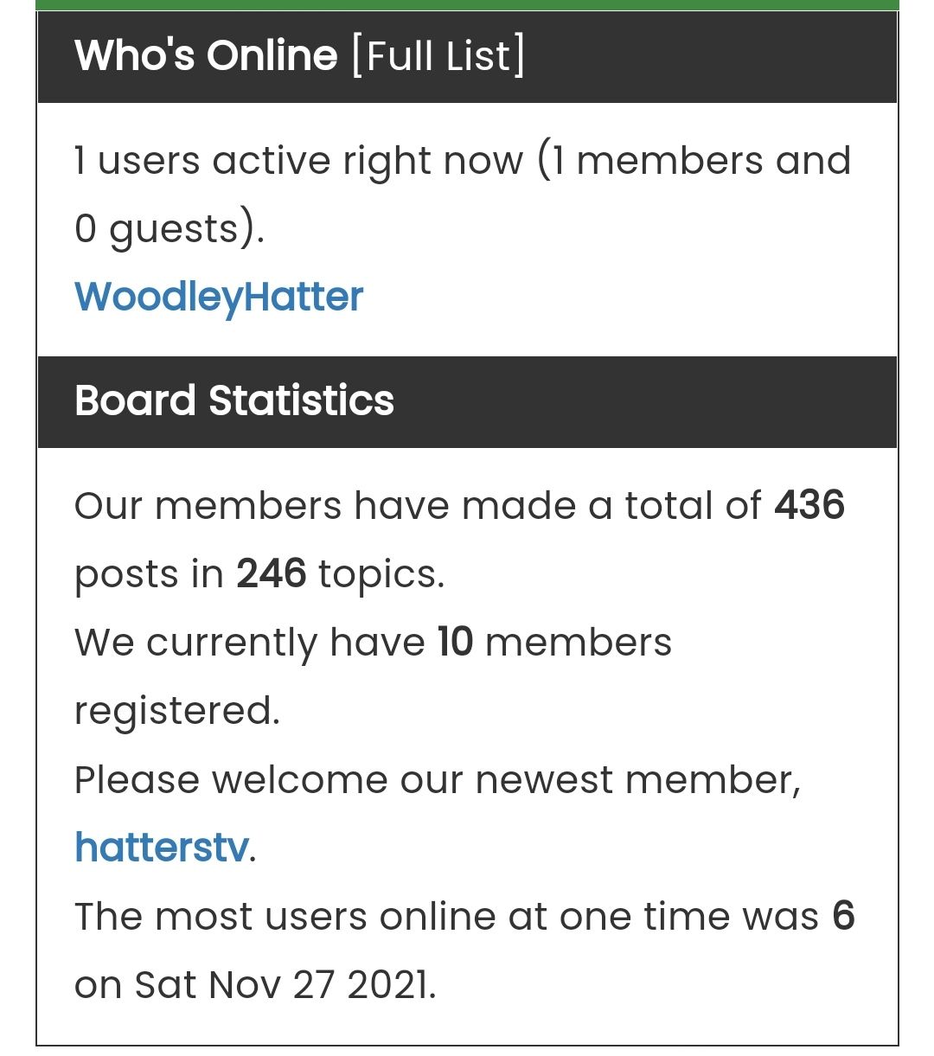The height and width of the screenshot is (1056, 934).
Task: Open the Full List link
Action: pos(439,56)
